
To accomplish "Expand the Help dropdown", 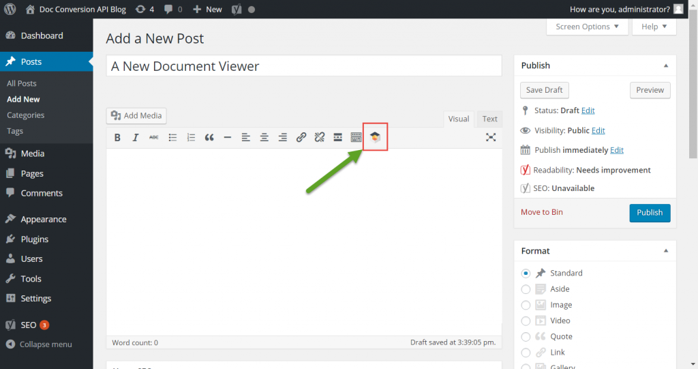I will [x=654, y=27].
